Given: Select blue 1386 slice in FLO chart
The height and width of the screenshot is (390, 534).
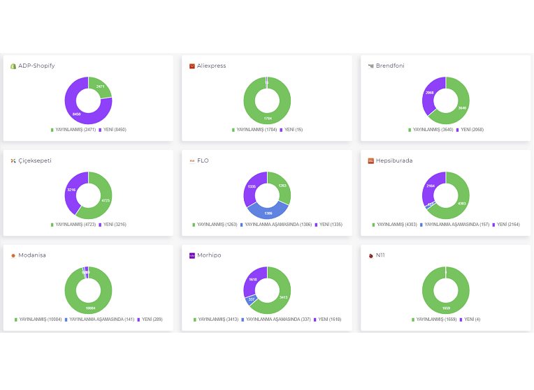Looking at the screenshot, I should (268, 213).
